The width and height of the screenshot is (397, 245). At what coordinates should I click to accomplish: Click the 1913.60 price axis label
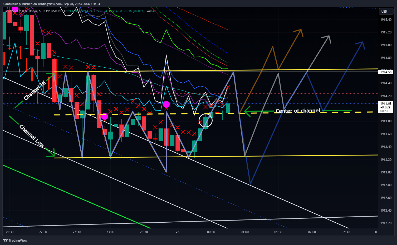tap(386, 134)
